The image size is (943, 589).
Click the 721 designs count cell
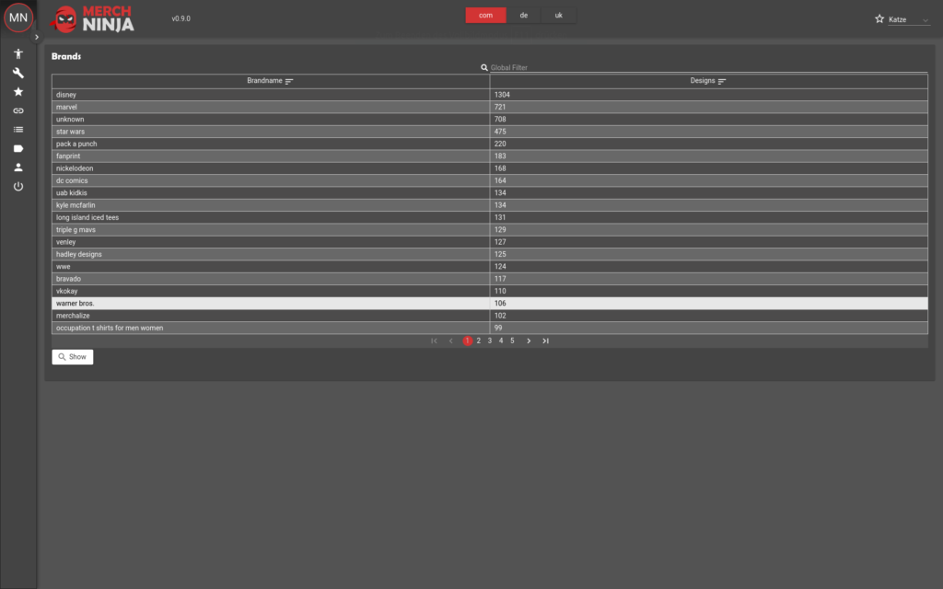point(708,107)
